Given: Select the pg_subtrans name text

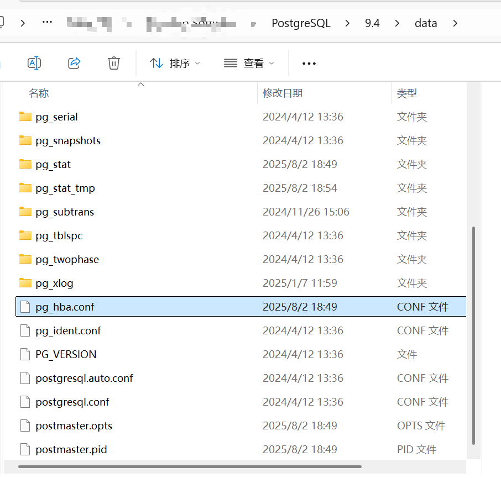Looking at the screenshot, I should click(x=65, y=212).
